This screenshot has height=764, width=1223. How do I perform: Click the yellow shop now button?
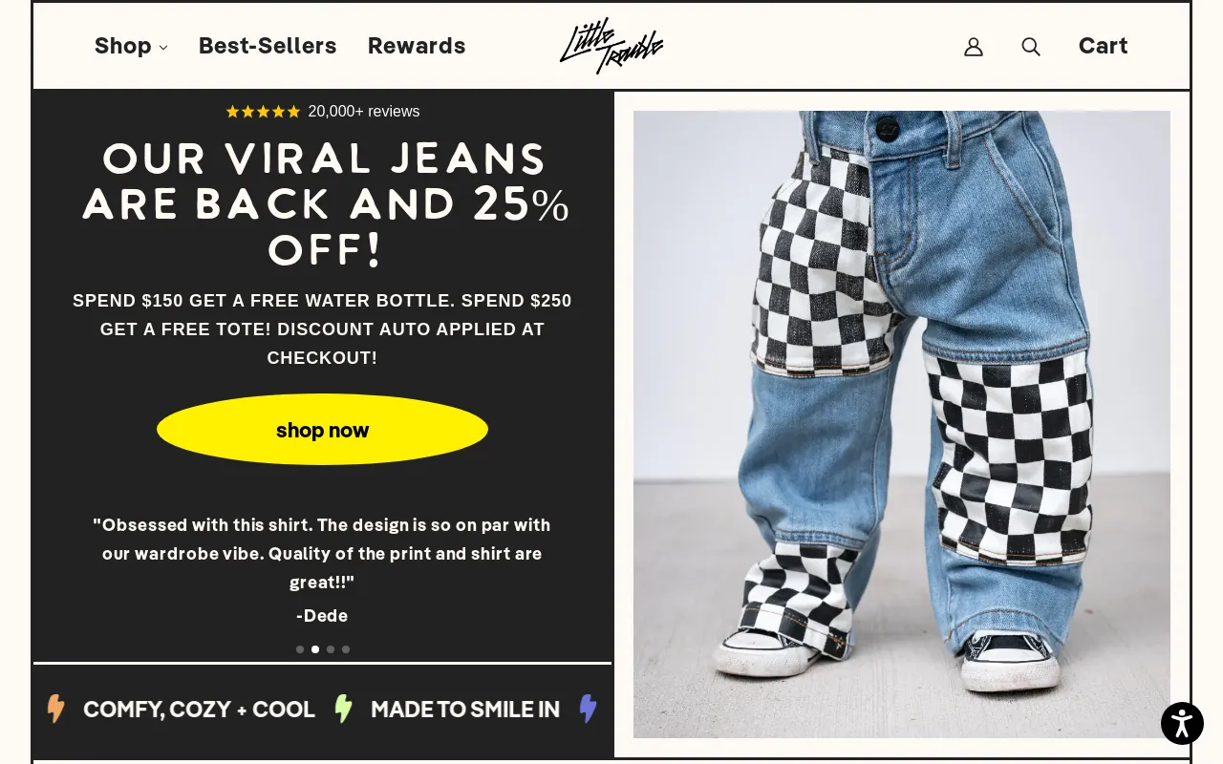click(322, 430)
